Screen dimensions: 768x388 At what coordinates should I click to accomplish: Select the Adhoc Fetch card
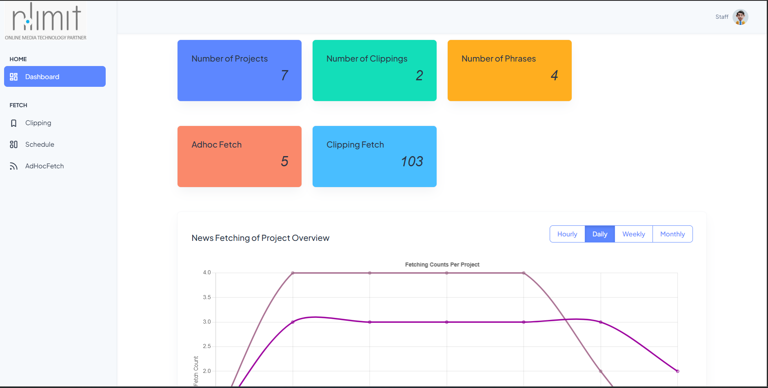click(240, 157)
